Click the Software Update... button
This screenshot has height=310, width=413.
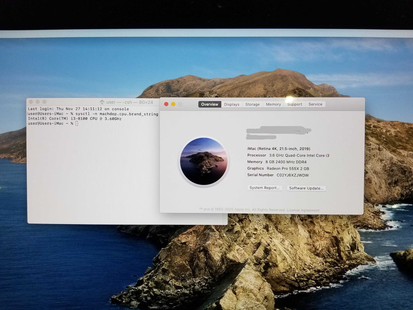(306, 188)
